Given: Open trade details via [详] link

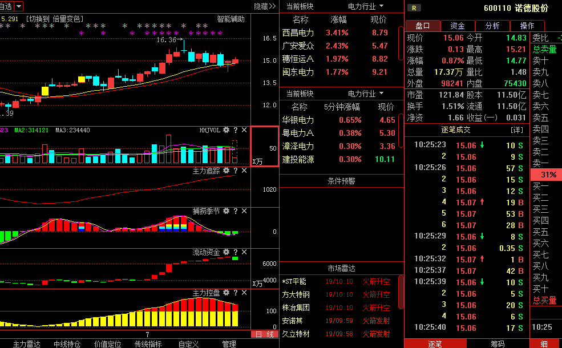Looking at the screenshot, I should (x=516, y=130).
